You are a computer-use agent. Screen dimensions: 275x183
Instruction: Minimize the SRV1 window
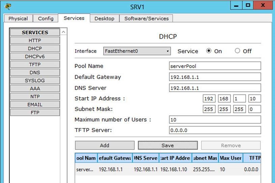pos(236,5)
